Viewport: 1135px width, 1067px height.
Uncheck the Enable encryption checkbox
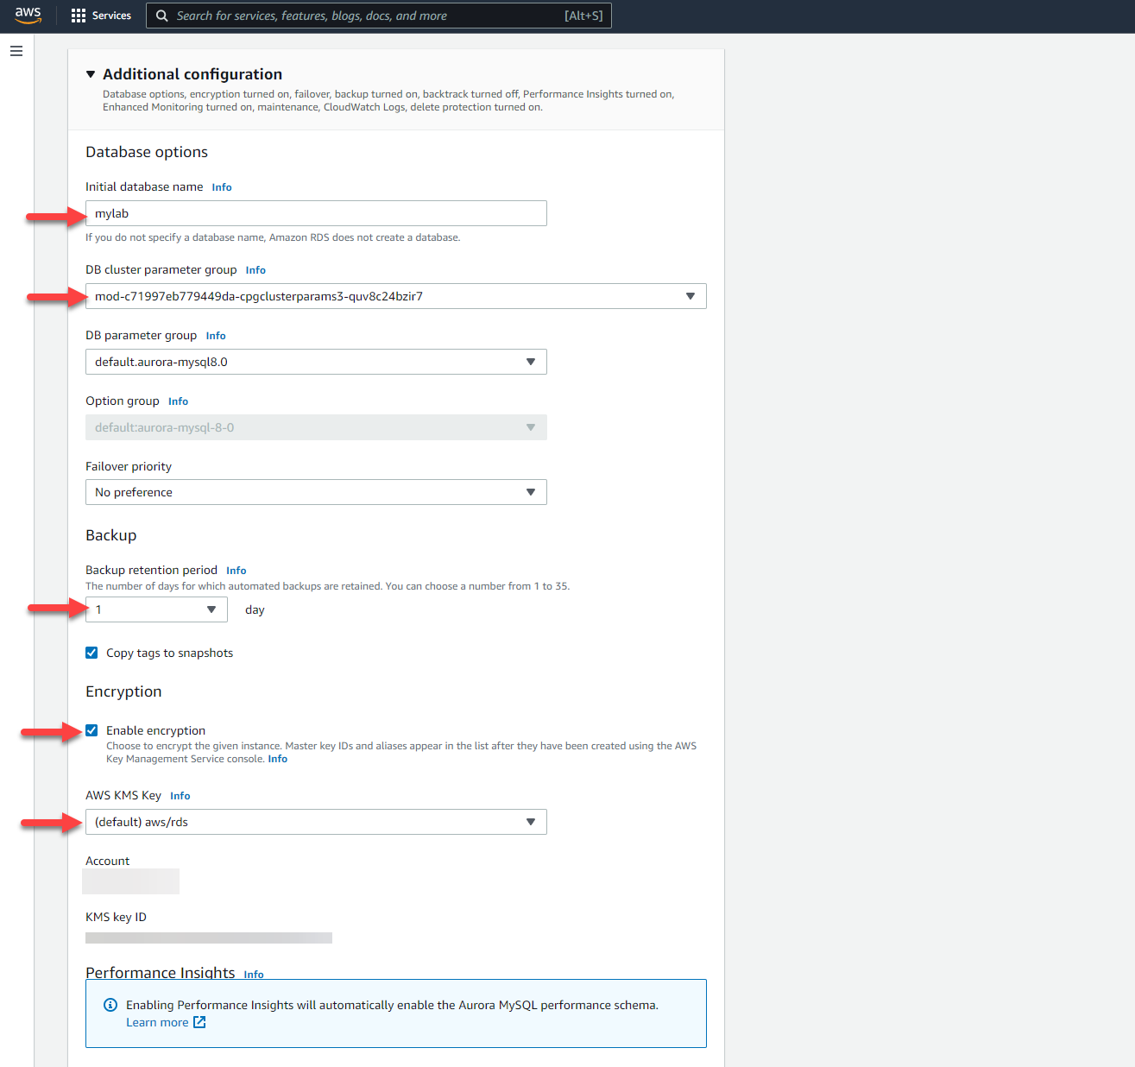91,730
